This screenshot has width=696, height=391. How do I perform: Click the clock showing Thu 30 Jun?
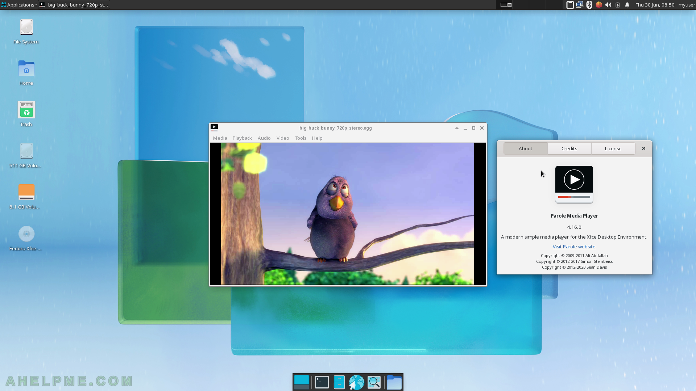[x=655, y=5]
